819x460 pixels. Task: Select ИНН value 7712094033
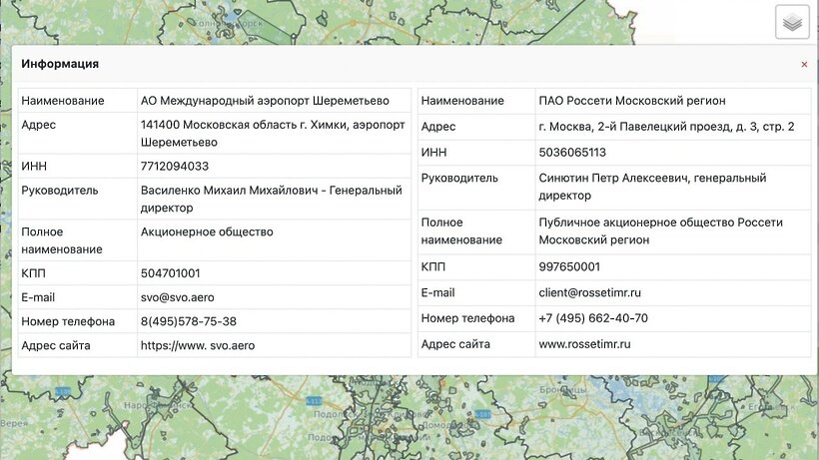275,166
